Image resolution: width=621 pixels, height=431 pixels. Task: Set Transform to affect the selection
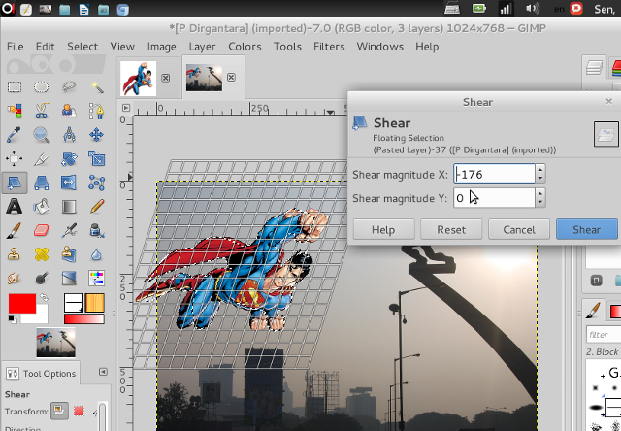(x=79, y=411)
